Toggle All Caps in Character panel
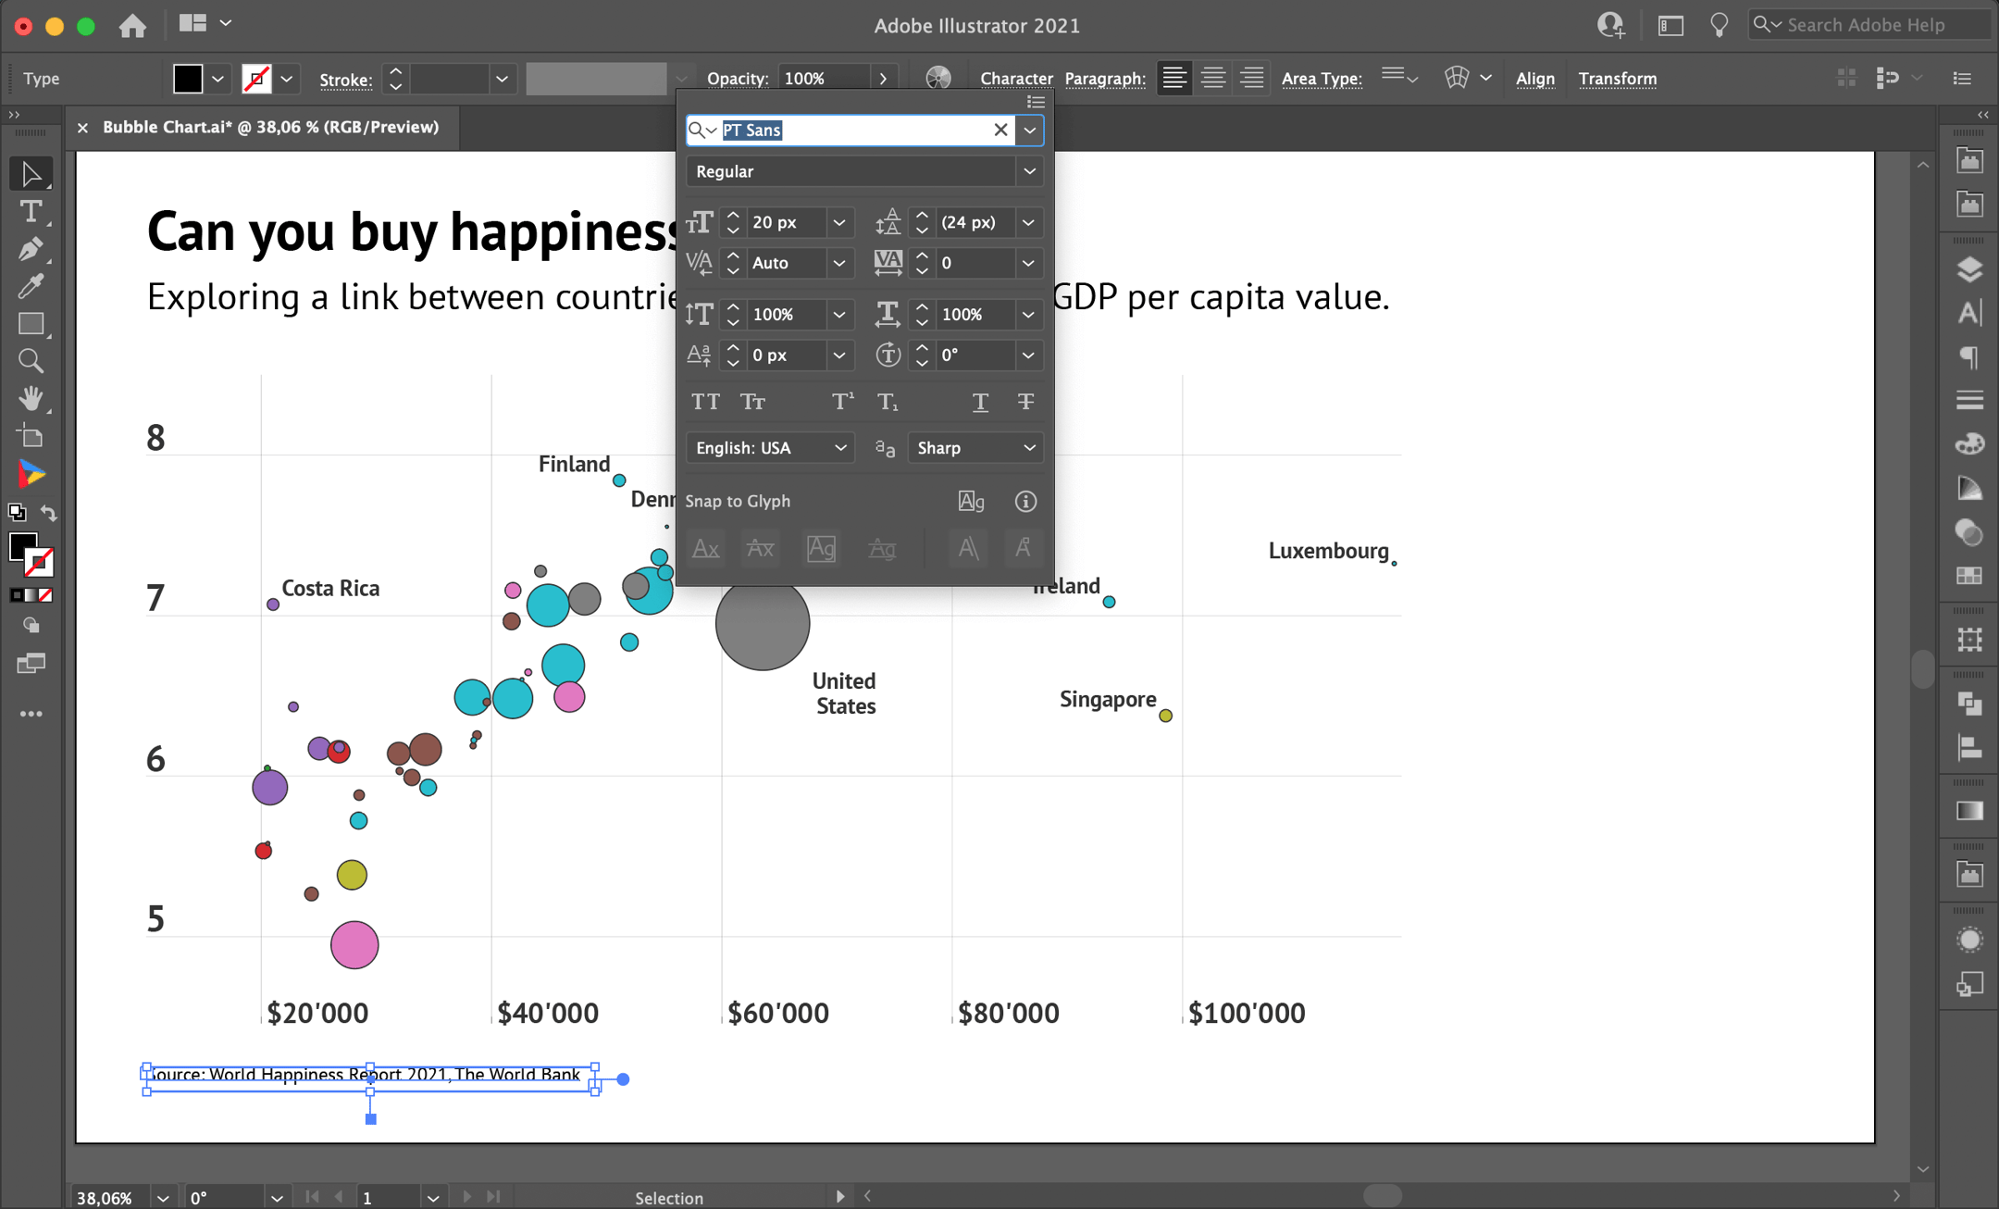Viewport: 1999px width, 1209px height. (x=705, y=401)
